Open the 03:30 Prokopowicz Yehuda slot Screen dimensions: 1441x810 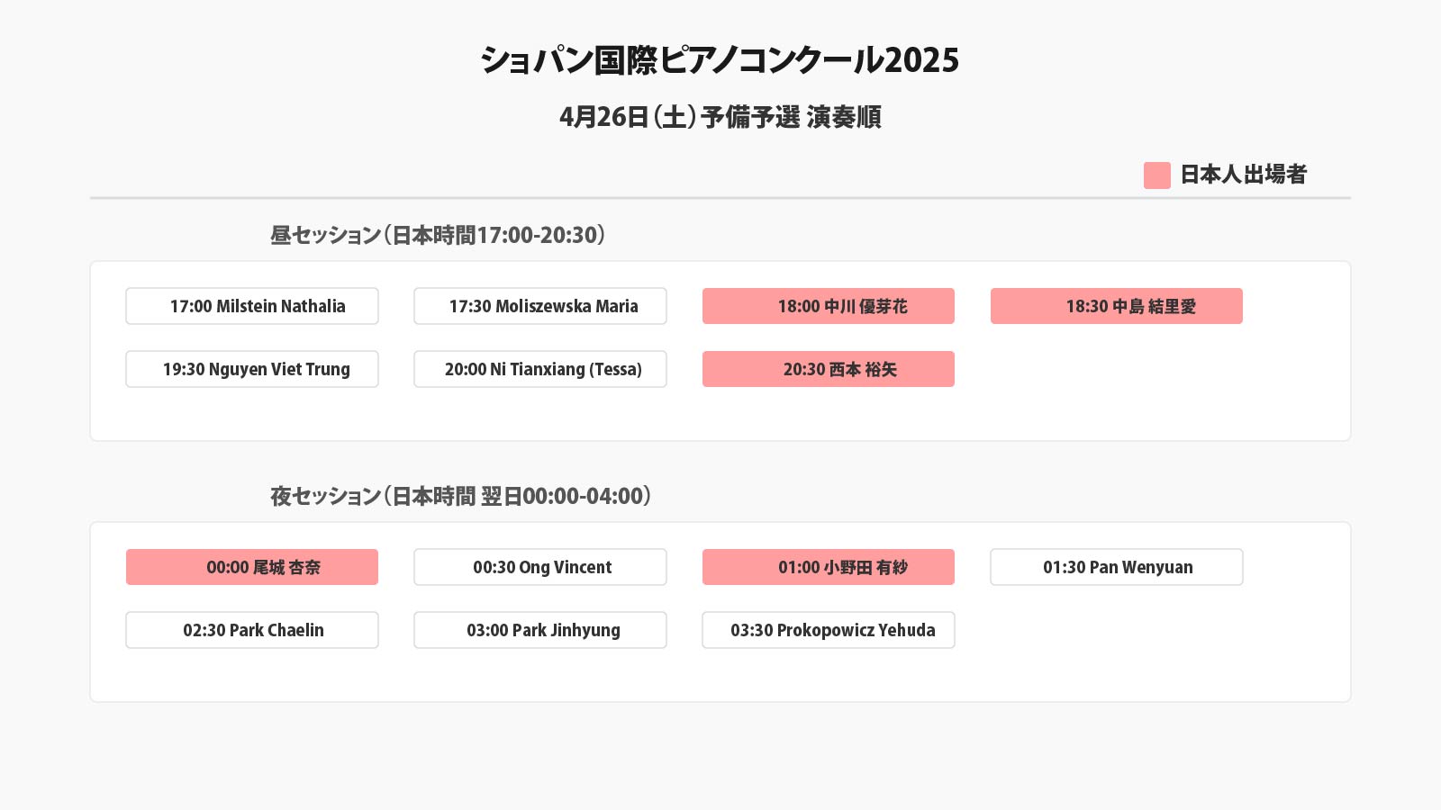pyautogui.click(x=829, y=630)
